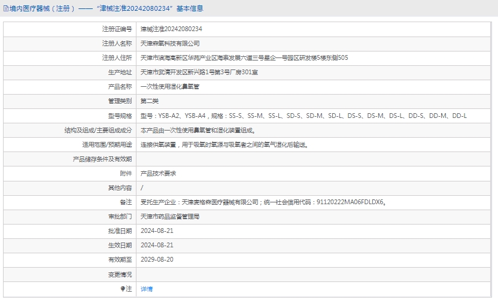498x300 pixels.
Task: Click the document icon before 境内医疗器械 title
Action: tap(5, 8)
